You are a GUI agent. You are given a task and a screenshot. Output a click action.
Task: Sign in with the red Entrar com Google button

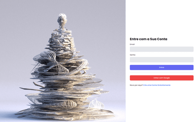click(x=162, y=78)
